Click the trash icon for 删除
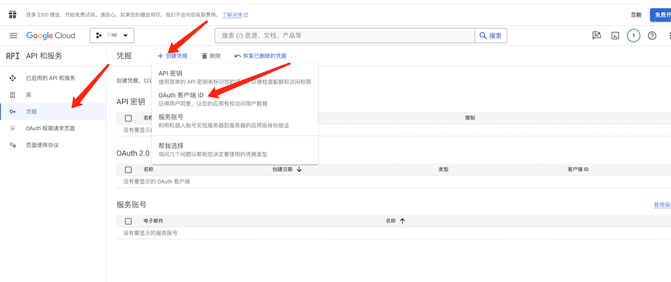This screenshot has width=671, height=282. click(x=205, y=56)
